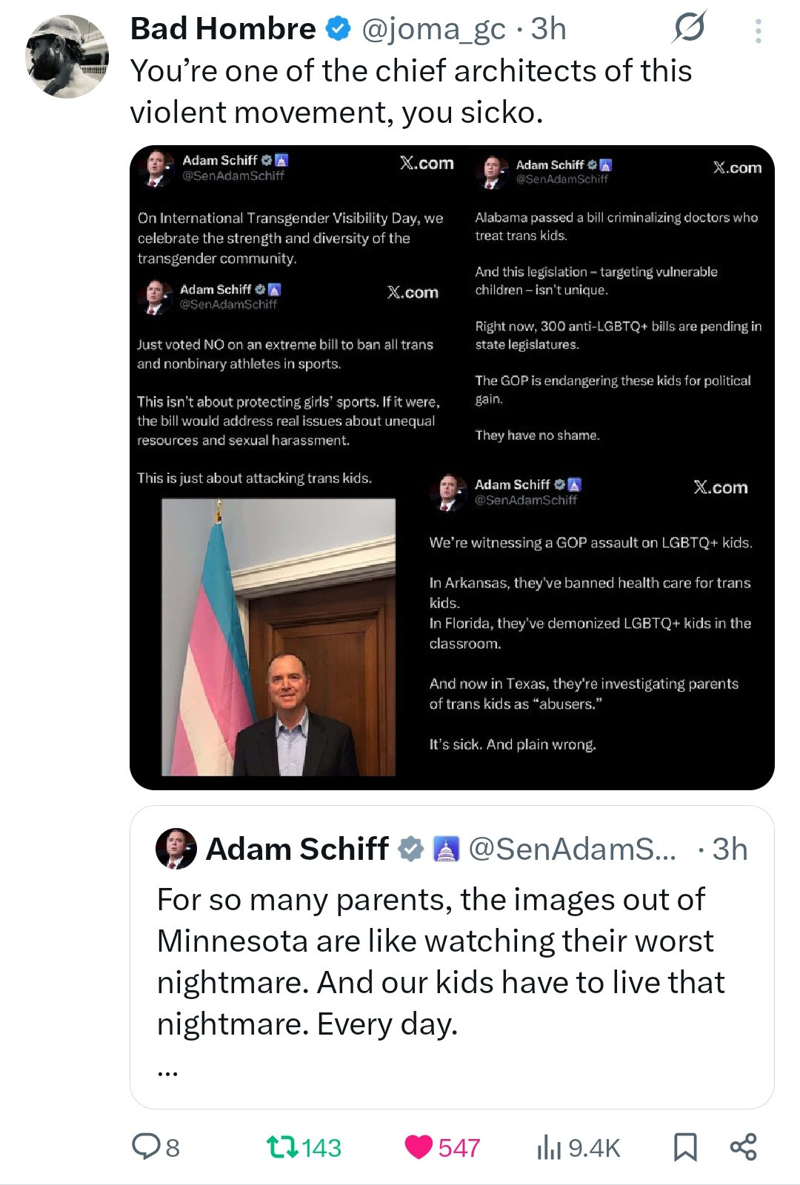The image size is (800, 1185).
Task: Bookmark this post
Action: [685, 1147]
